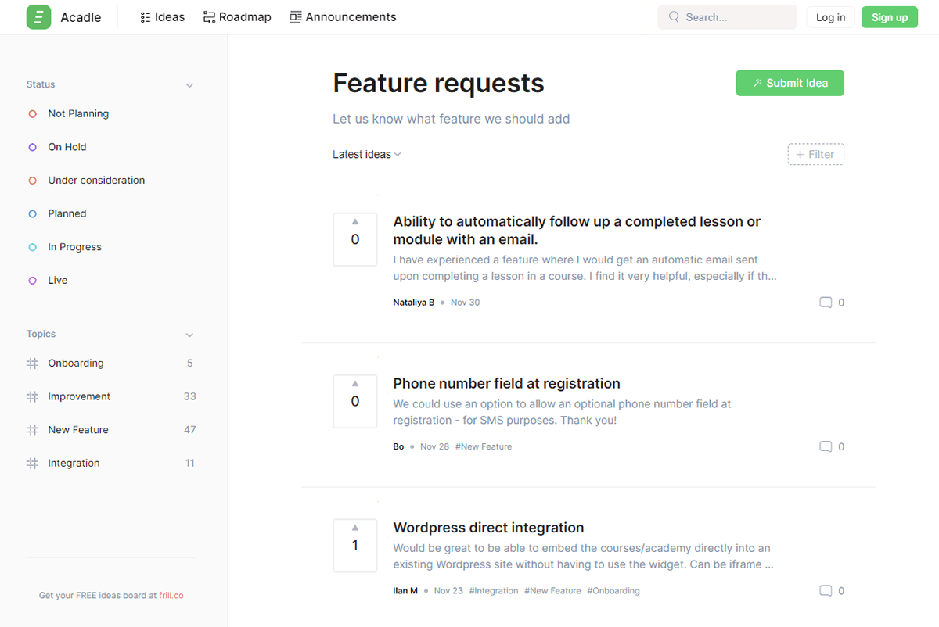Click the hash icon beside Onboarding topic

(32, 364)
